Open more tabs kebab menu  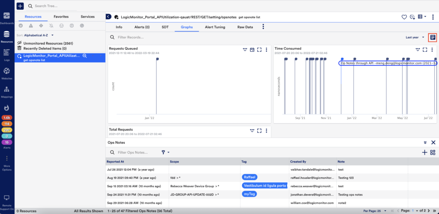click(x=263, y=27)
